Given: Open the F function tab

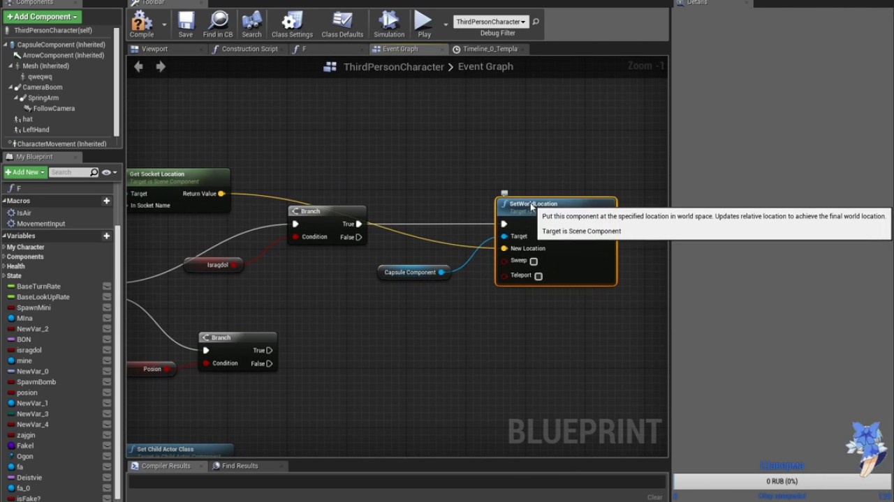Looking at the screenshot, I should (305, 49).
